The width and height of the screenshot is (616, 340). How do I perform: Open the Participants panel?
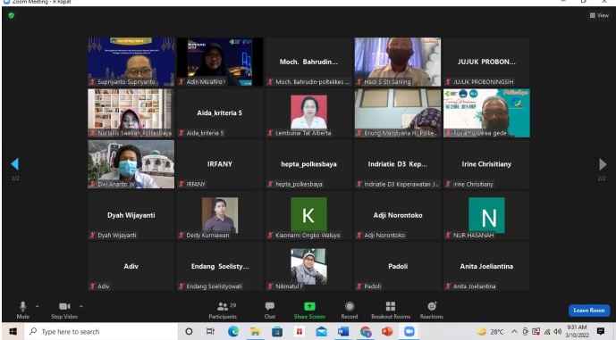click(x=223, y=310)
